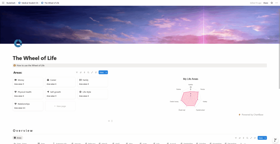The width and height of the screenshot is (280, 144).
Task: Click the sort icon in Areas toolbar
Action: pos(81,72)
